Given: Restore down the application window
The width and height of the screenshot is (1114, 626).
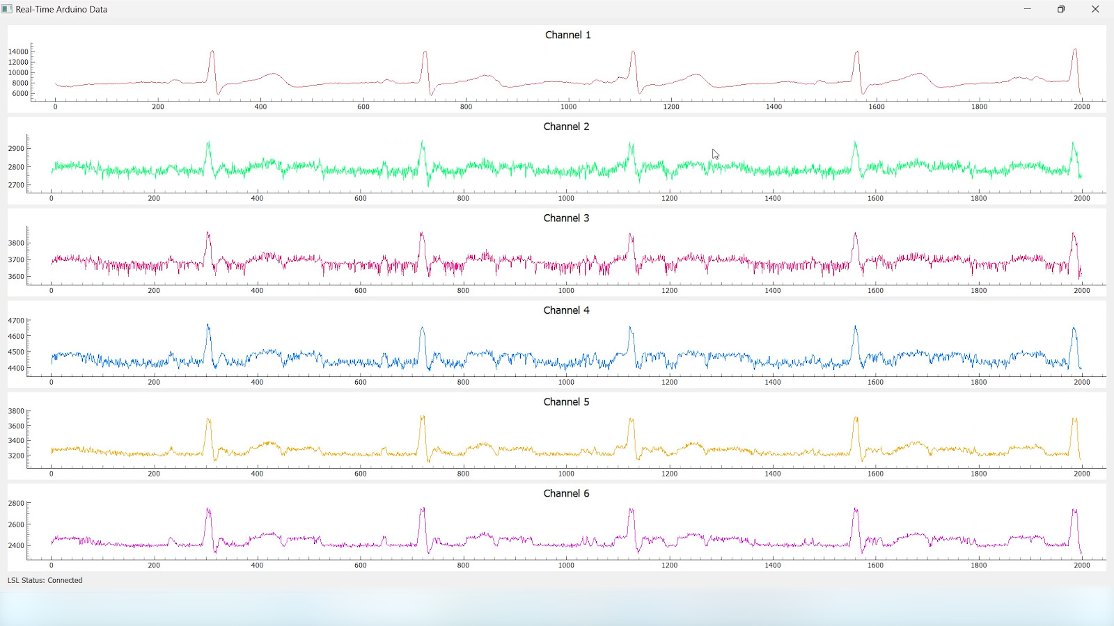Looking at the screenshot, I should (1061, 9).
